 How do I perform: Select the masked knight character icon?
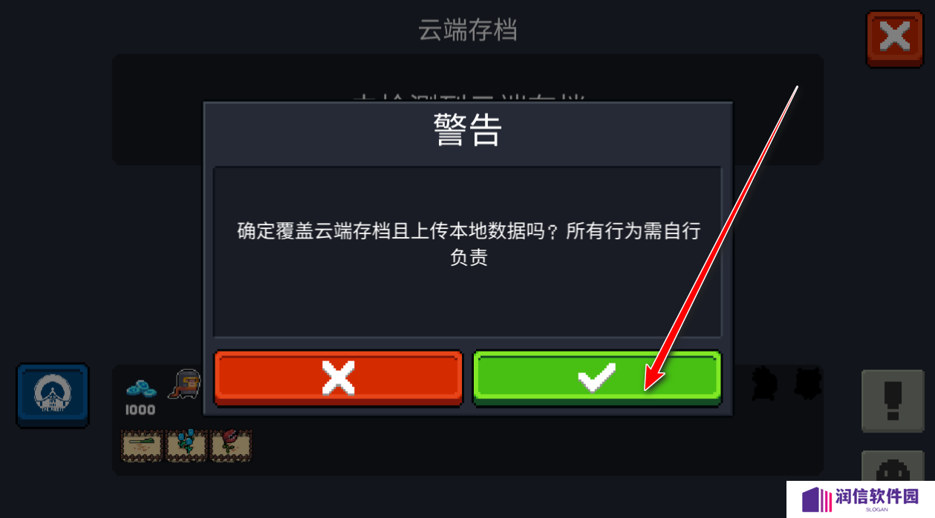183,383
